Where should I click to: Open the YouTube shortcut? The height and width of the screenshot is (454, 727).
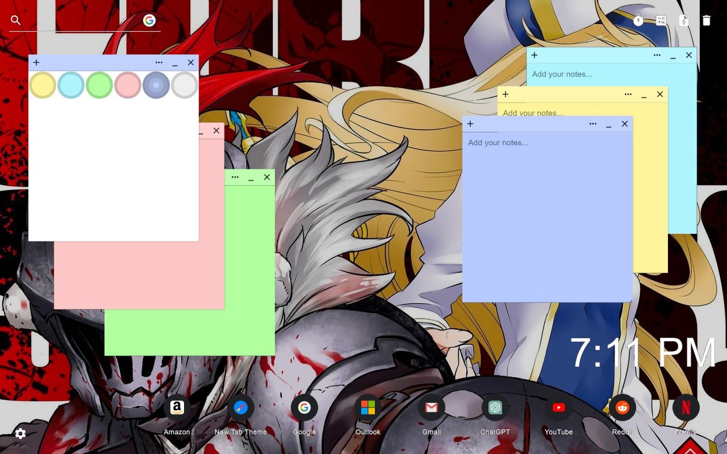point(559,407)
